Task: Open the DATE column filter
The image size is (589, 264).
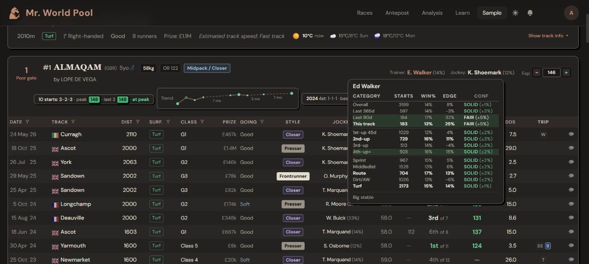Action: 27,122
